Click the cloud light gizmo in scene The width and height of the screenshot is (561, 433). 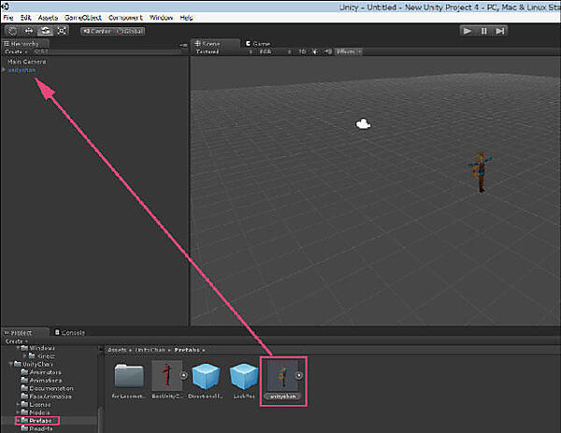(x=365, y=123)
